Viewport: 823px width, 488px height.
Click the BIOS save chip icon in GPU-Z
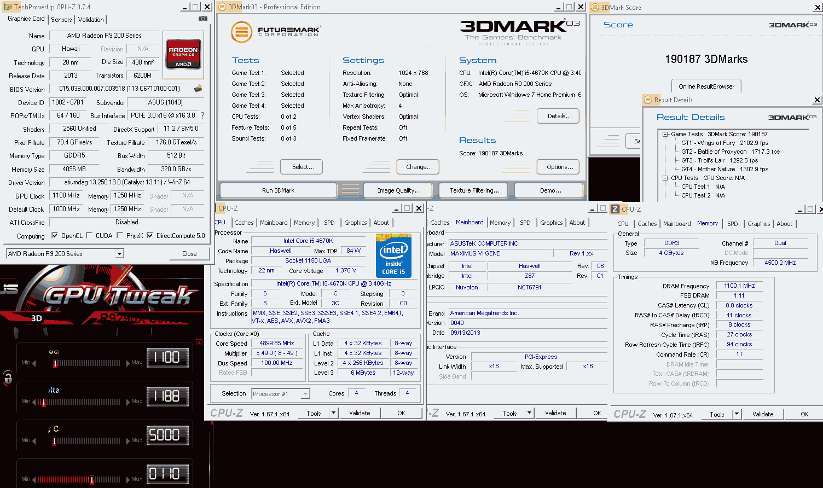(198, 88)
